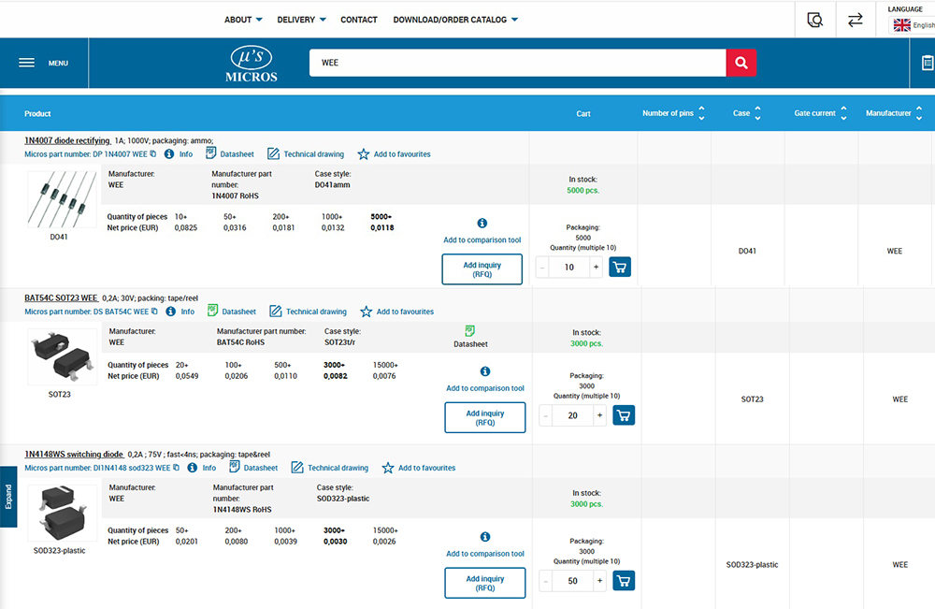Image resolution: width=935 pixels, height=609 pixels.
Task: Decrease BAT54C quantity with minus button
Action: [546, 415]
